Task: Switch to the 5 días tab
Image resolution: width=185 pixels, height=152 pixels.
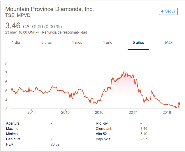Action: [x=47, y=43]
